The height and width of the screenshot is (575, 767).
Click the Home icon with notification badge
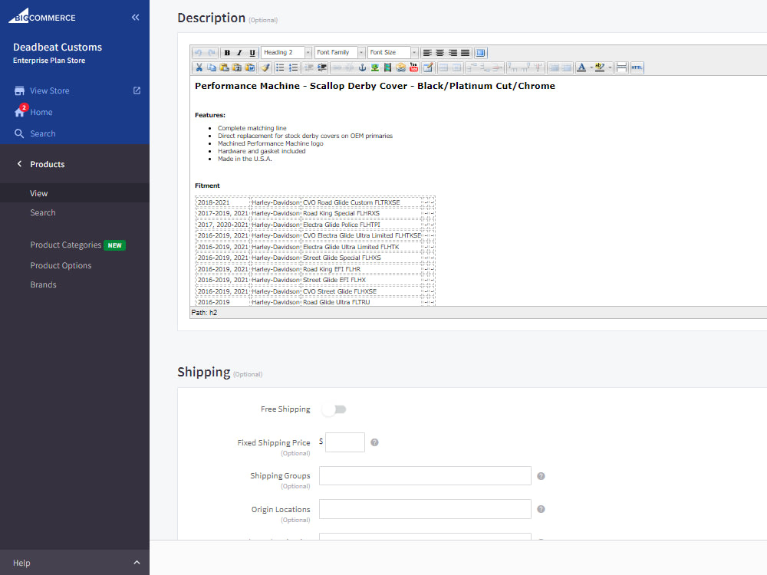click(x=20, y=111)
